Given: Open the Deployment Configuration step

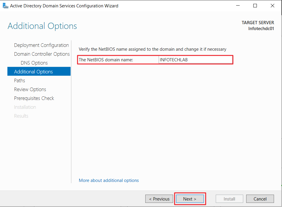Looking at the screenshot, I should point(41,45).
